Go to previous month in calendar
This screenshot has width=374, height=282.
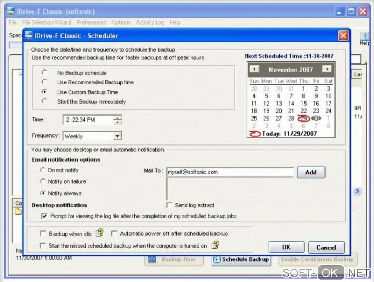(254, 69)
